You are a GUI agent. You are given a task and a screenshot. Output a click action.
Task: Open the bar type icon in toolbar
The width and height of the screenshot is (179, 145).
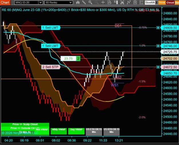[x=78, y=3]
